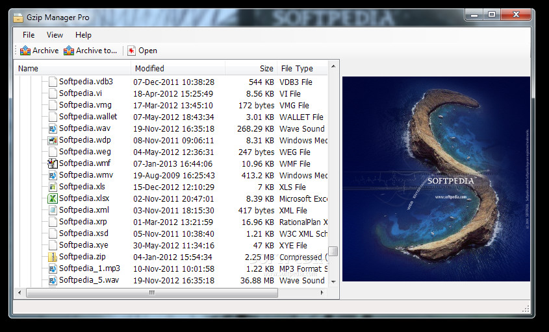549x332 pixels.
Task: Select the Softpedia.vi file icon
Action: (x=53, y=93)
